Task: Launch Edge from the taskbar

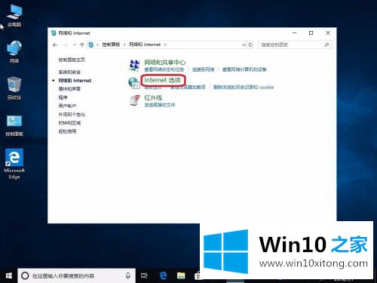Action: [163, 275]
